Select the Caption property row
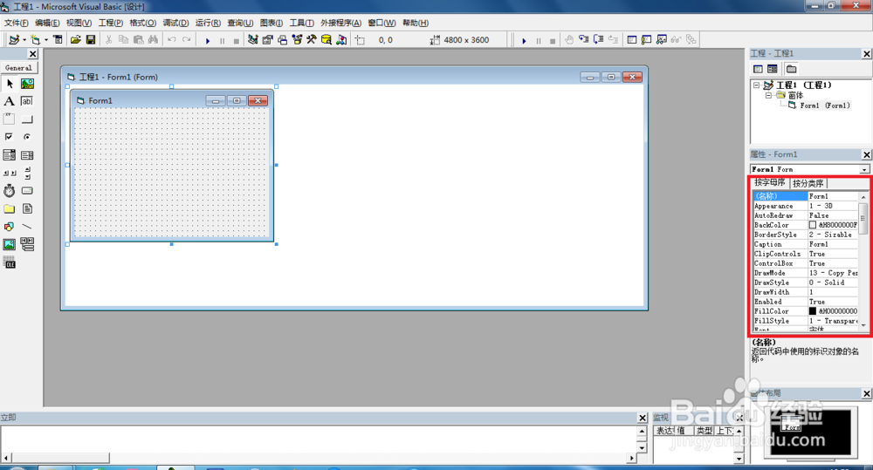The height and width of the screenshot is (470, 873). coord(806,244)
